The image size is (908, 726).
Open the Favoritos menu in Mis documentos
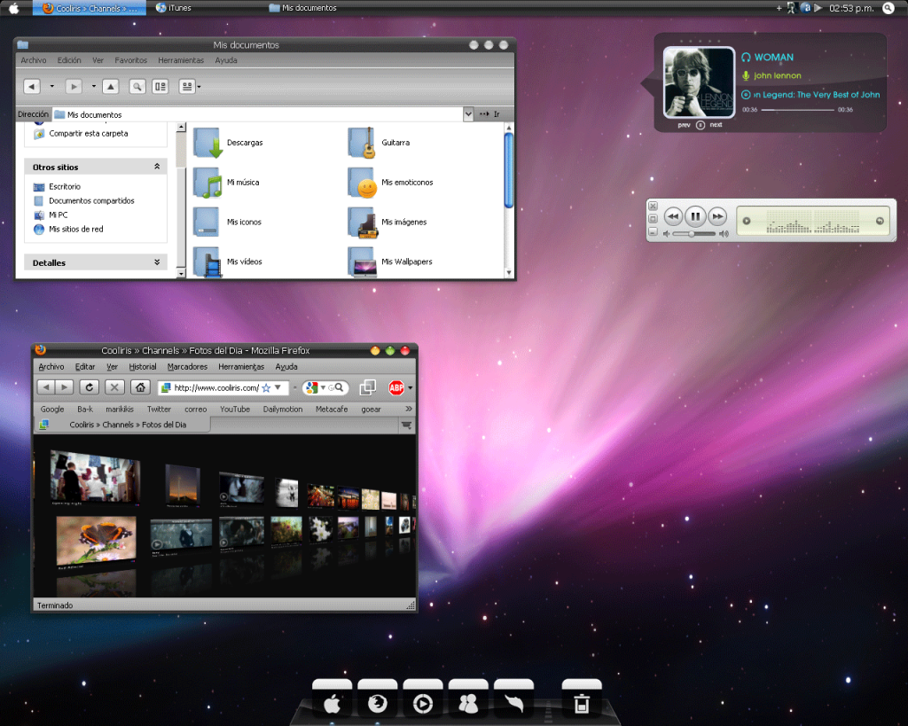(x=131, y=60)
